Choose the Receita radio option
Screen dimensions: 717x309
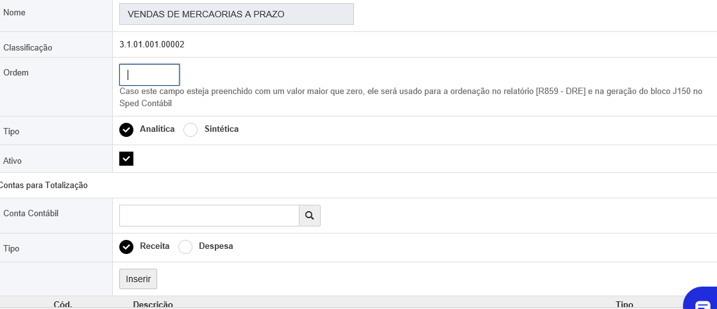[126, 247]
